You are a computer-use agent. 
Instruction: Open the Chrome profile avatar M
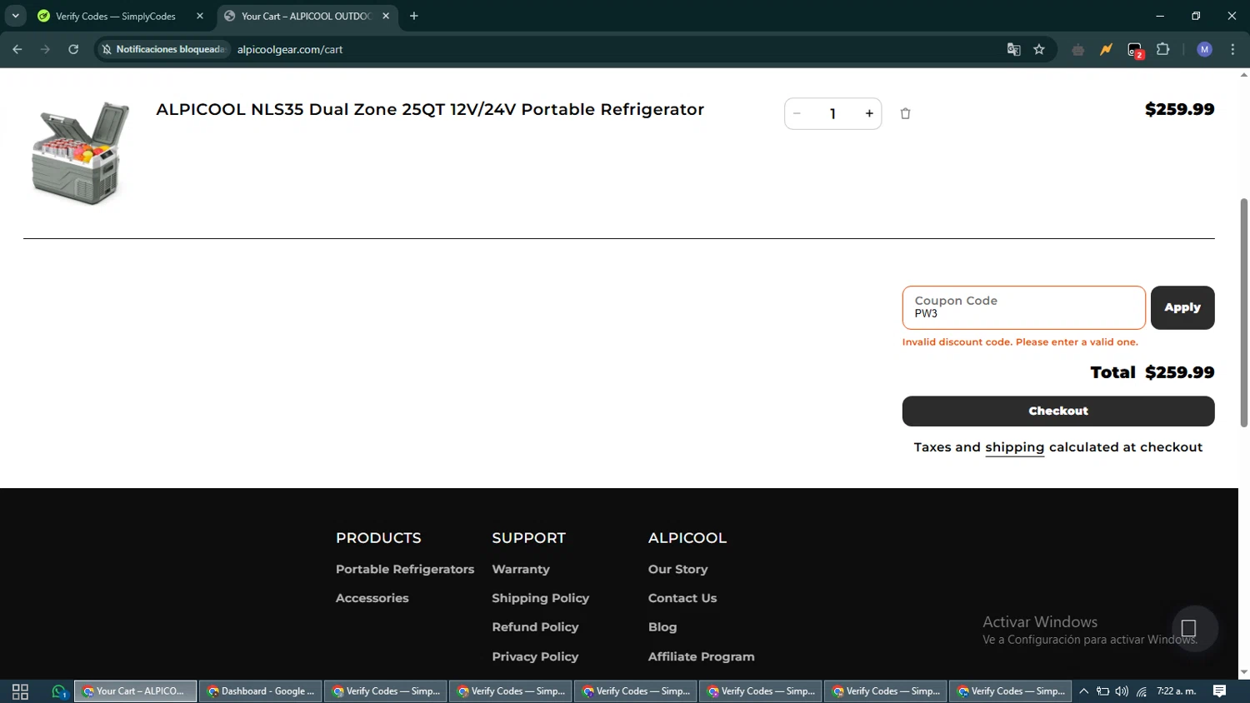click(x=1204, y=49)
